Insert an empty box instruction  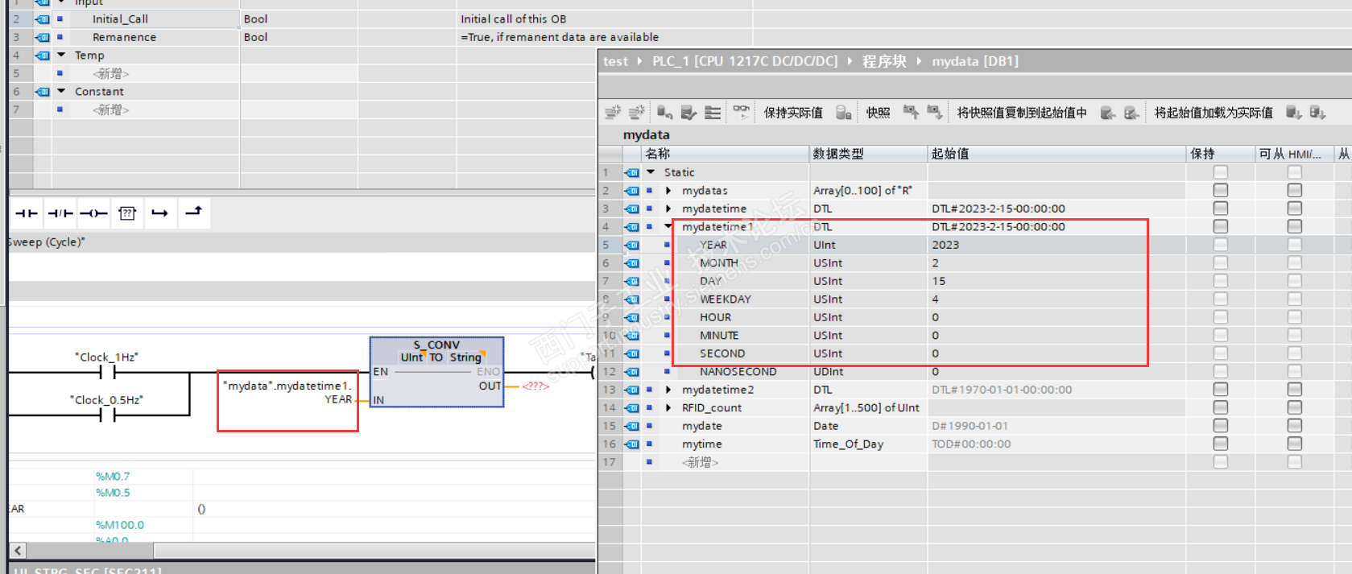(x=127, y=213)
